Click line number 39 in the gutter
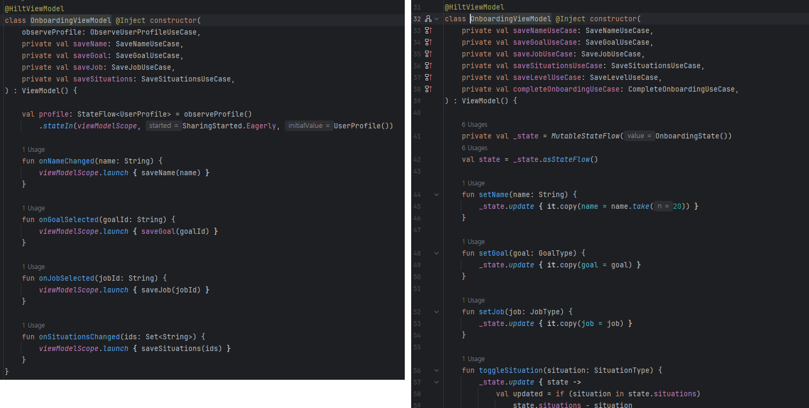 coord(417,101)
